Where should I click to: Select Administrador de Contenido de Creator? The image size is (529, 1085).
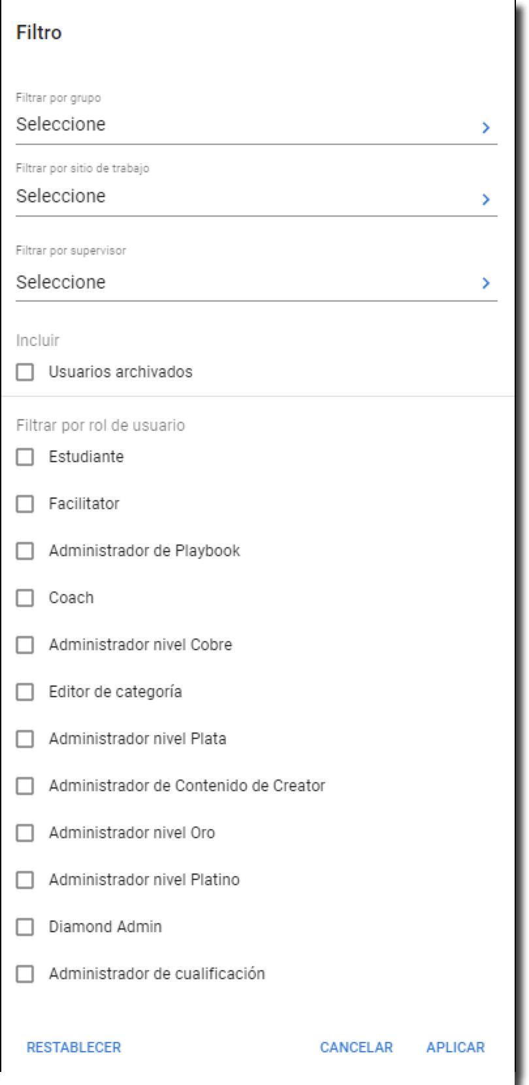[x=25, y=786]
